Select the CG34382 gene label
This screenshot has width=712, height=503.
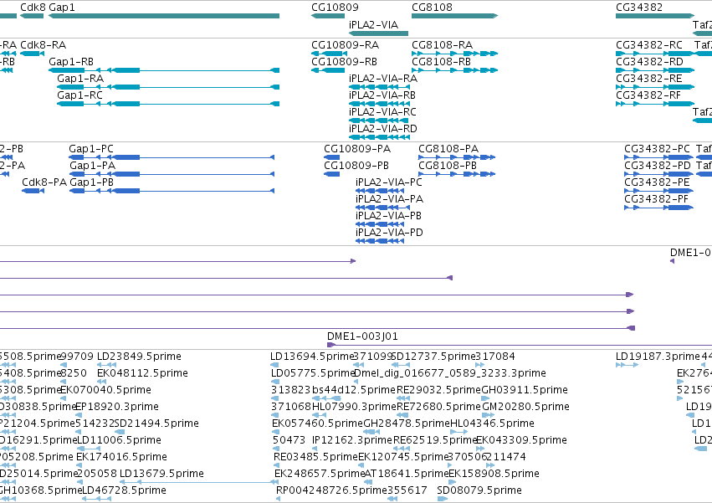coord(639,8)
